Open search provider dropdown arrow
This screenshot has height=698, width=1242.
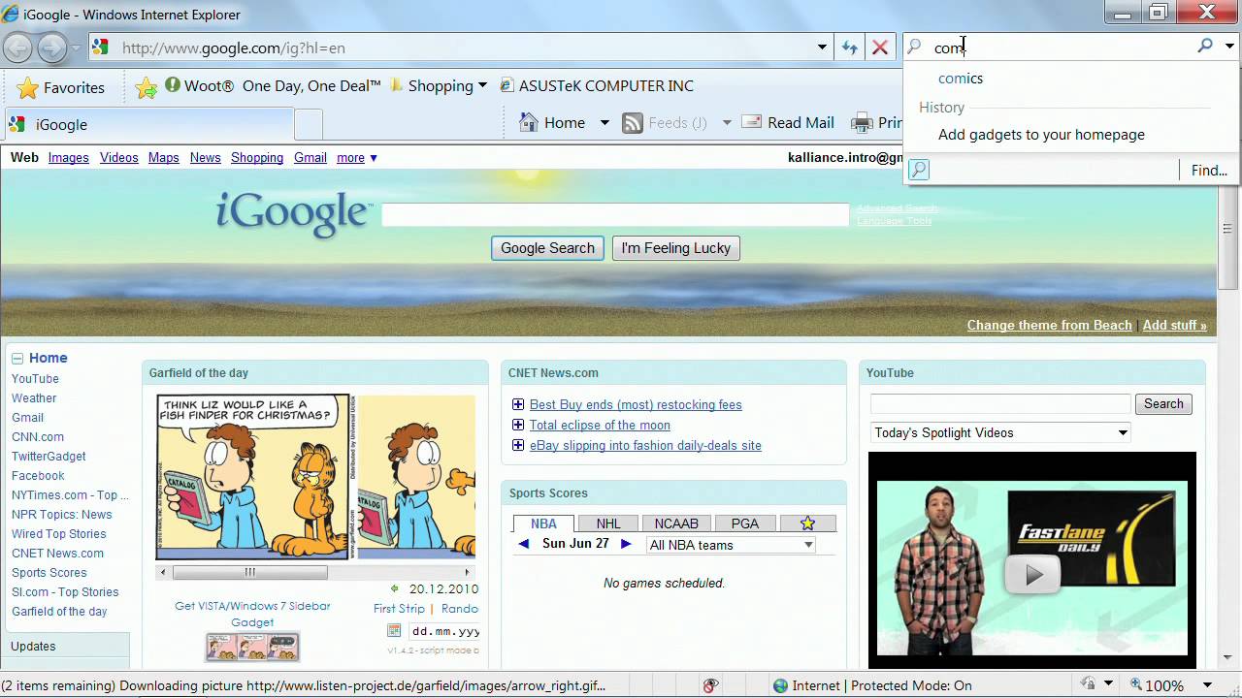pyautogui.click(x=1229, y=46)
